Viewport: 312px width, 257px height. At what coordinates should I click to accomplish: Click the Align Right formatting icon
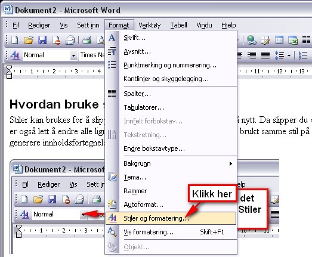(252, 55)
